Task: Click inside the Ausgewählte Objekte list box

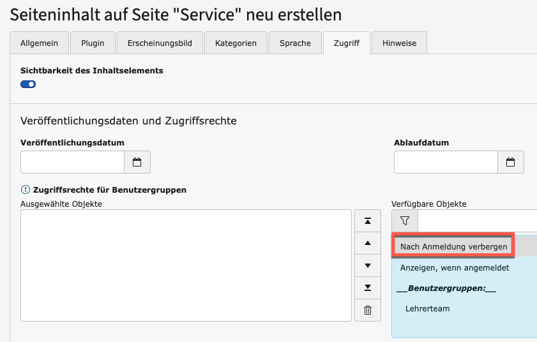Action: (x=186, y=265)
